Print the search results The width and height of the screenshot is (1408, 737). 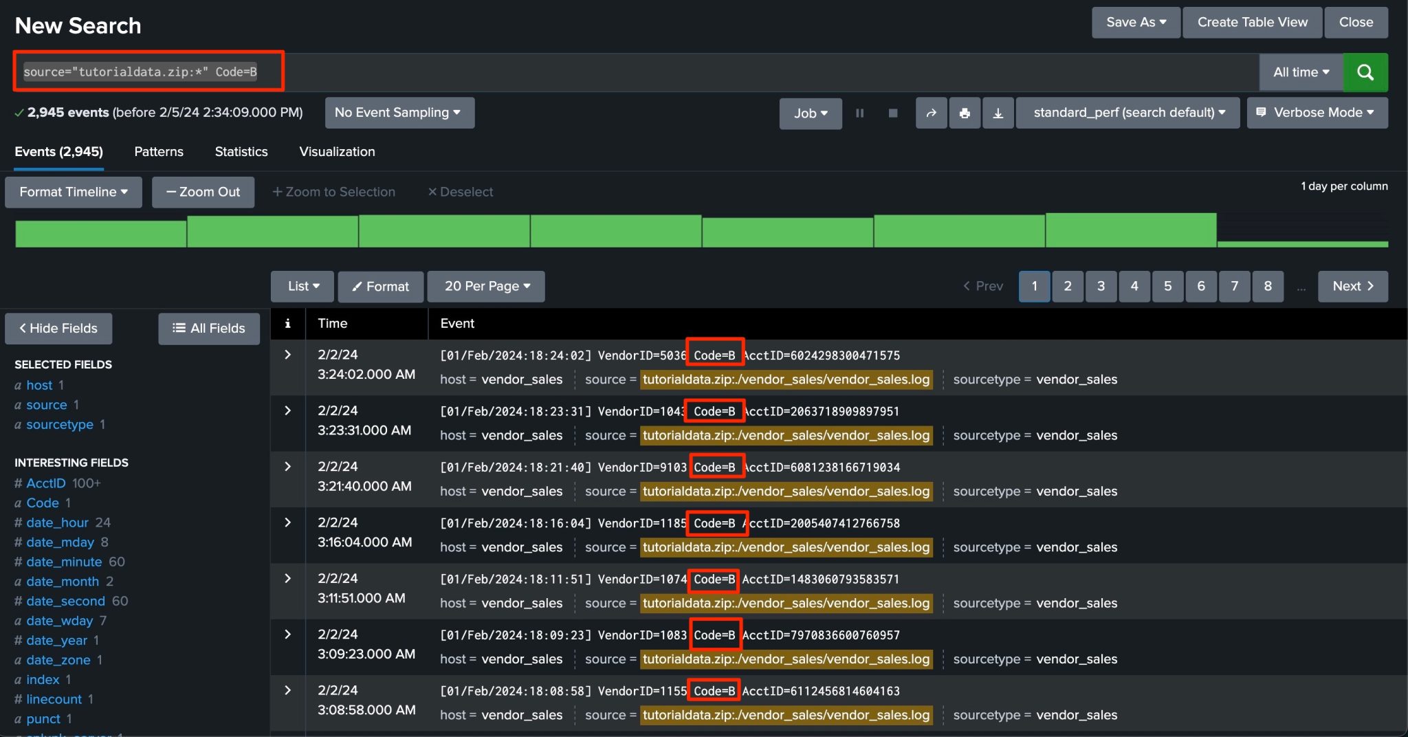point(965,113)
